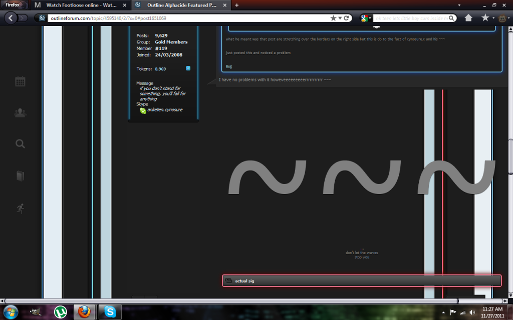Show hidden system tray icons
Screen dimensions: 513x320
coord(443,312)
